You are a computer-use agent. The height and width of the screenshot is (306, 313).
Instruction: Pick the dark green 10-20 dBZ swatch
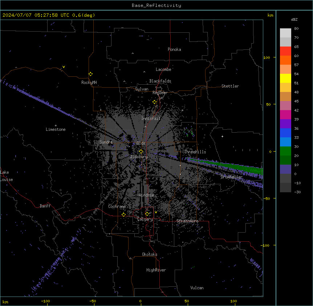(x=285, y=160)
